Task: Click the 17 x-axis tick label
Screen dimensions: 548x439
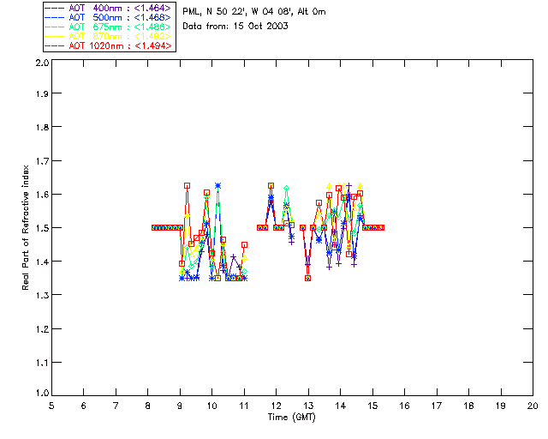Action: (x=437, y=406)
